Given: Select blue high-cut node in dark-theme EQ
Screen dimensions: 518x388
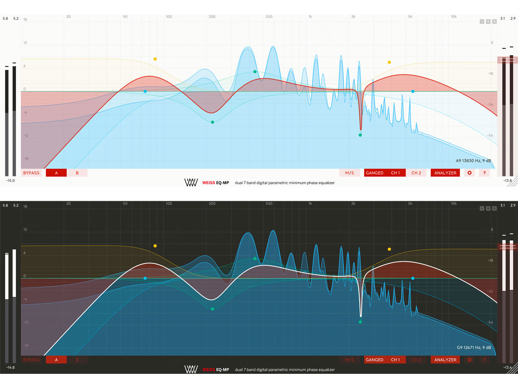Looking at the screenshot, I should coord(413,278).
